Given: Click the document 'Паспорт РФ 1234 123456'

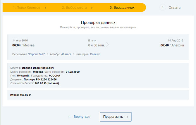Looking at the screenshot, I should coord(40,79).
